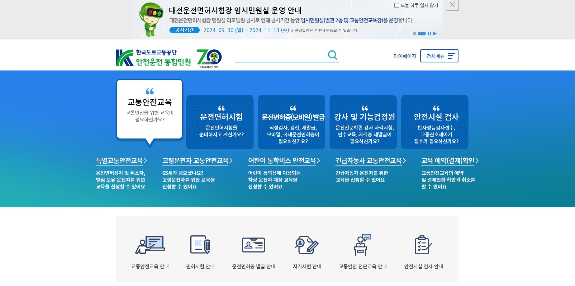Select the 안전시설 검사 tab card

pos(435,122)
